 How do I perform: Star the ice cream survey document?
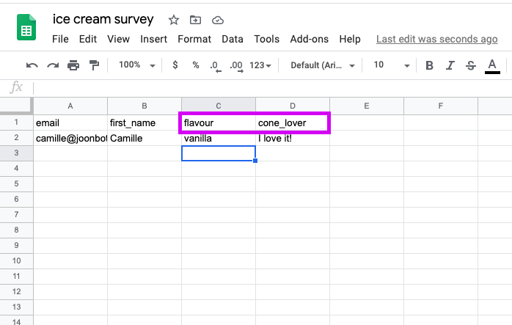pyautogui.click(x=174, y=21)
